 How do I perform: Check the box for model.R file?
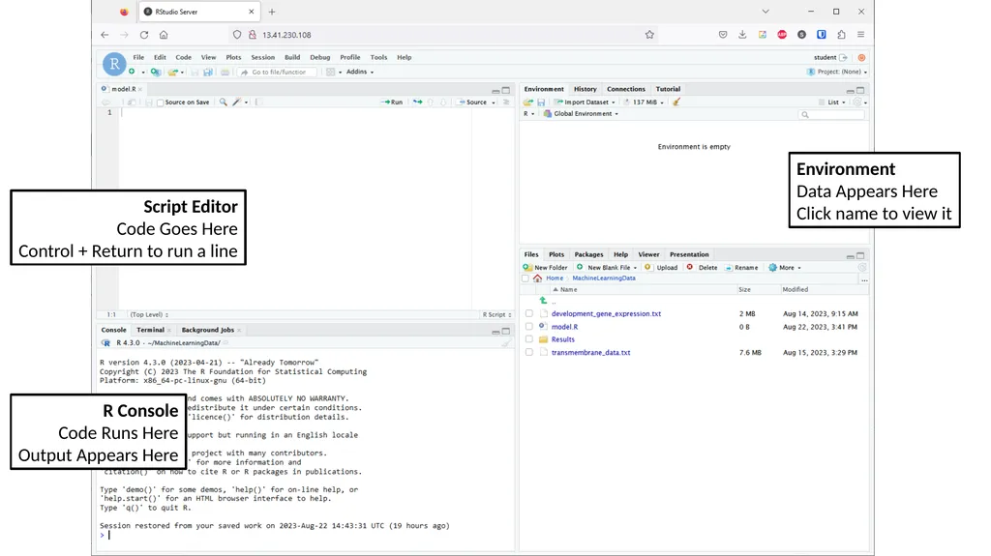click(529, 327)
